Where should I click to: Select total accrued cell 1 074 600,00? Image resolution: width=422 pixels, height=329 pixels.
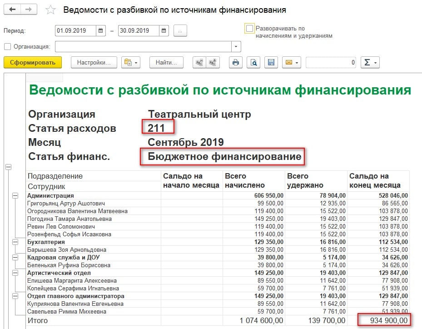[261, 320]
